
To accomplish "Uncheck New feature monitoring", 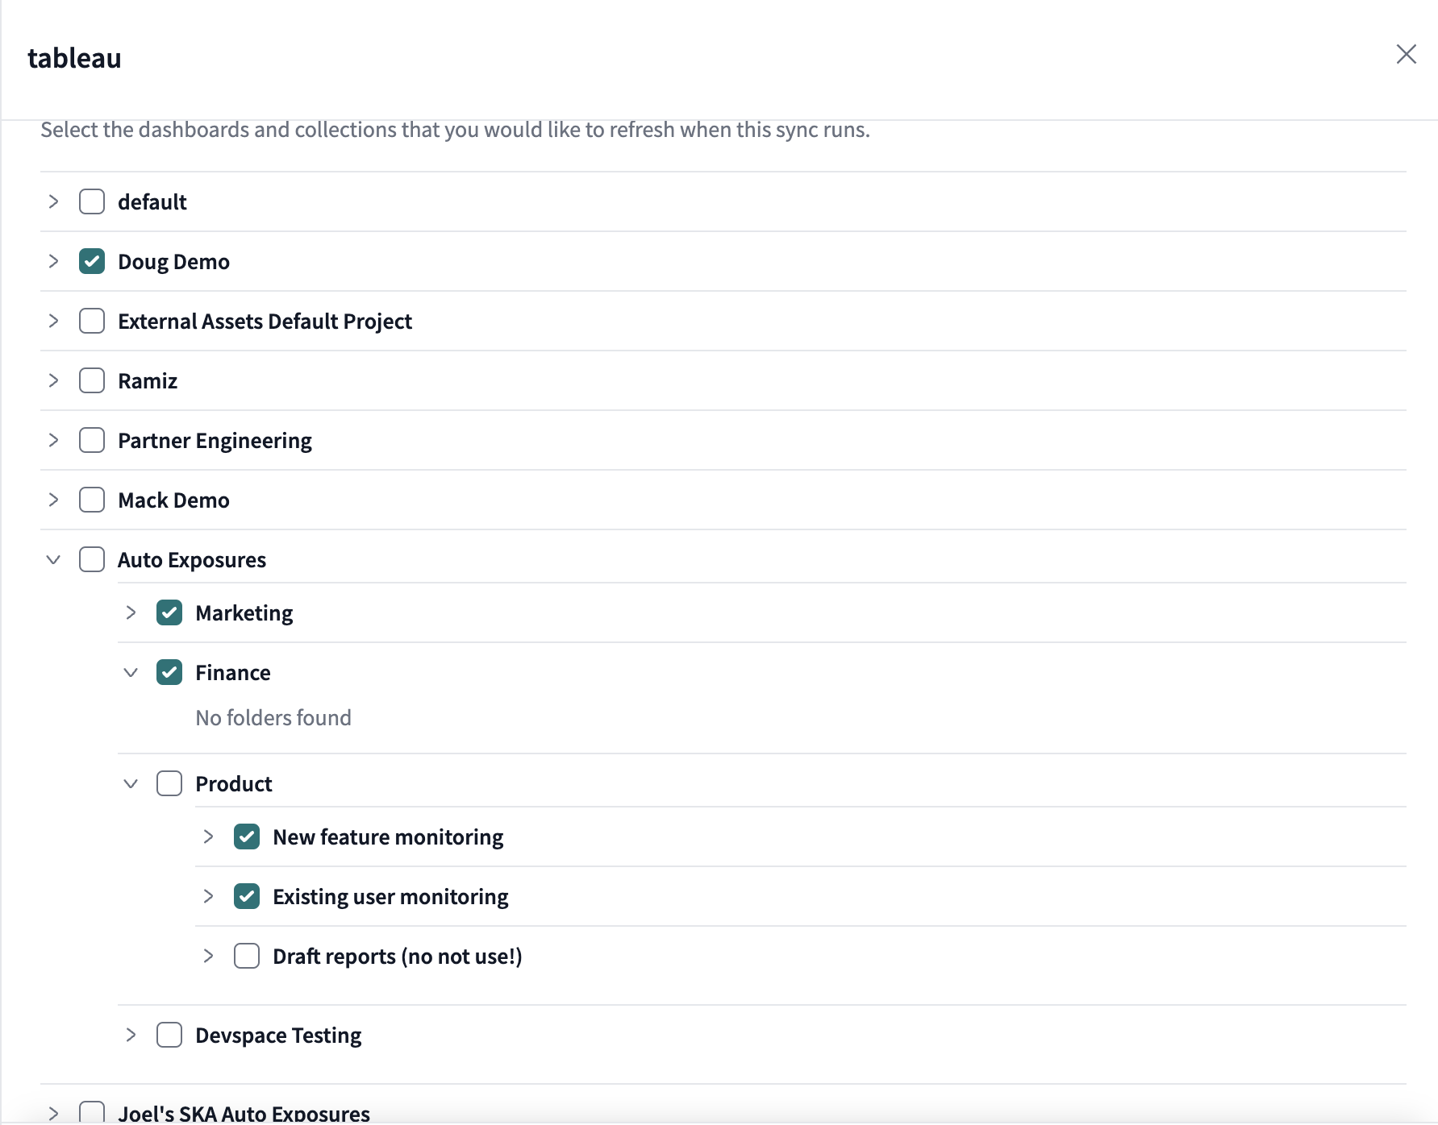I will (246, 836).
